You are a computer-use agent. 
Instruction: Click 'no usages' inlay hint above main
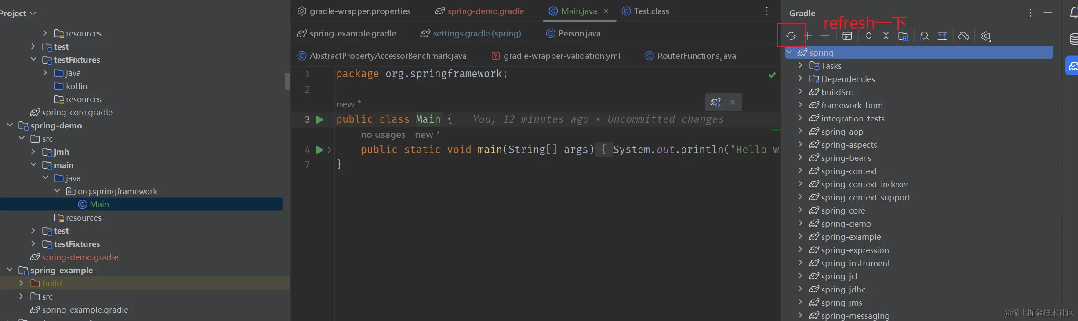(383, 135)
